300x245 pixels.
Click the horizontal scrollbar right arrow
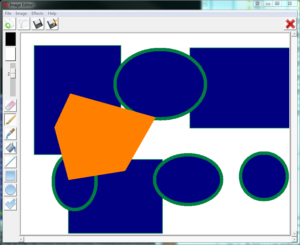(294, 239)
